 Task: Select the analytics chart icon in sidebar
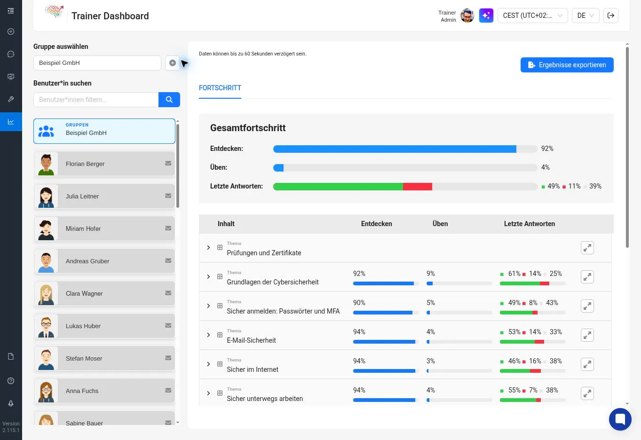[11, 122]
